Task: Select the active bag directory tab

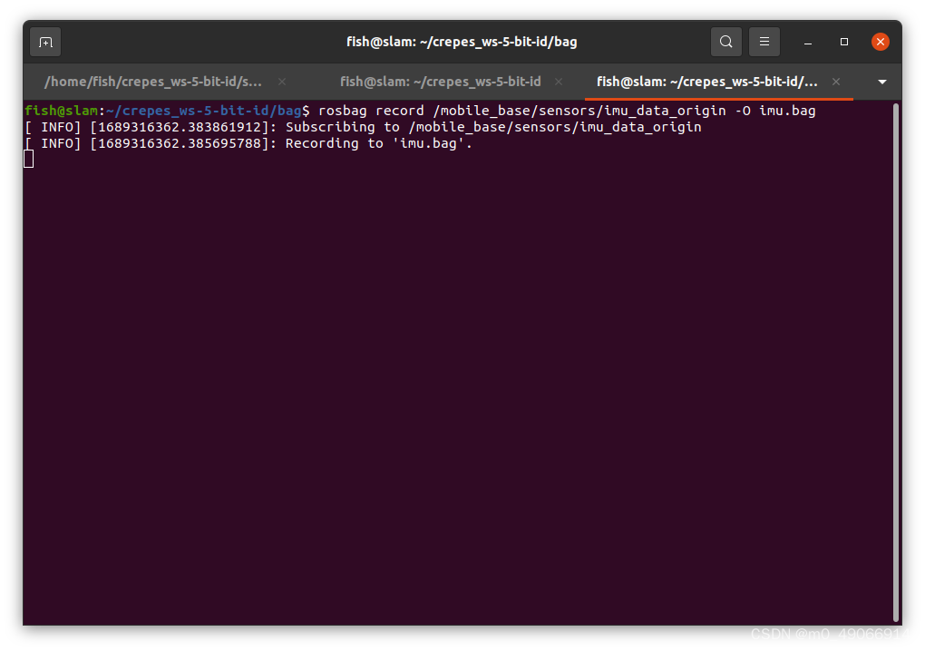Action: (707, 82)
